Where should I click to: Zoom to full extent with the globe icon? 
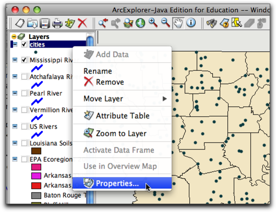coord(141,23)
